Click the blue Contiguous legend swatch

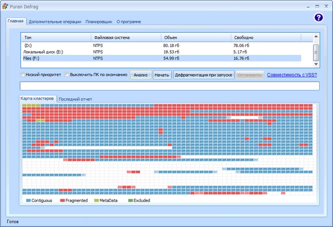[28, 200]
